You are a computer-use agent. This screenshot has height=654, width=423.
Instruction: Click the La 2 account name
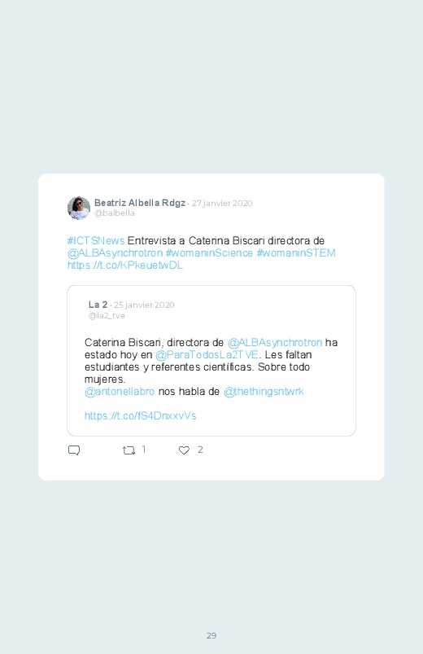(98, 305)
